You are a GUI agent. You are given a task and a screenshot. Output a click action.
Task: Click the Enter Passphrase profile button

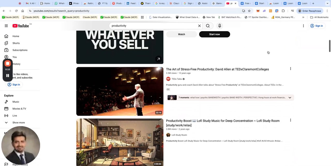tap(309, 11)
